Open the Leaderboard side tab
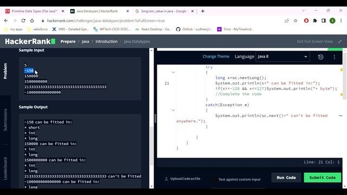The width and height of the screenshot is (347, 195). [5, 168]
